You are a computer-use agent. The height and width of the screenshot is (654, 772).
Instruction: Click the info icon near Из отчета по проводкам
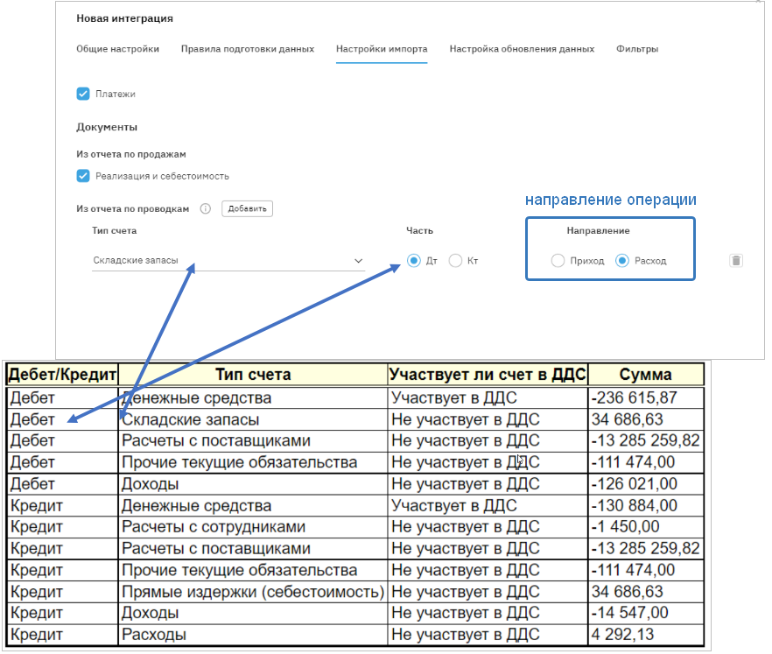click(x=206, y=208)
